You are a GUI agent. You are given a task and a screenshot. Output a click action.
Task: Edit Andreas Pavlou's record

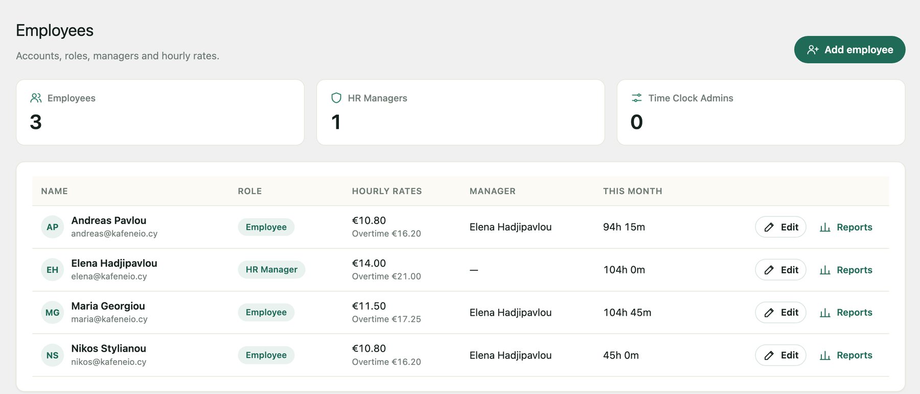coord(780,227)
